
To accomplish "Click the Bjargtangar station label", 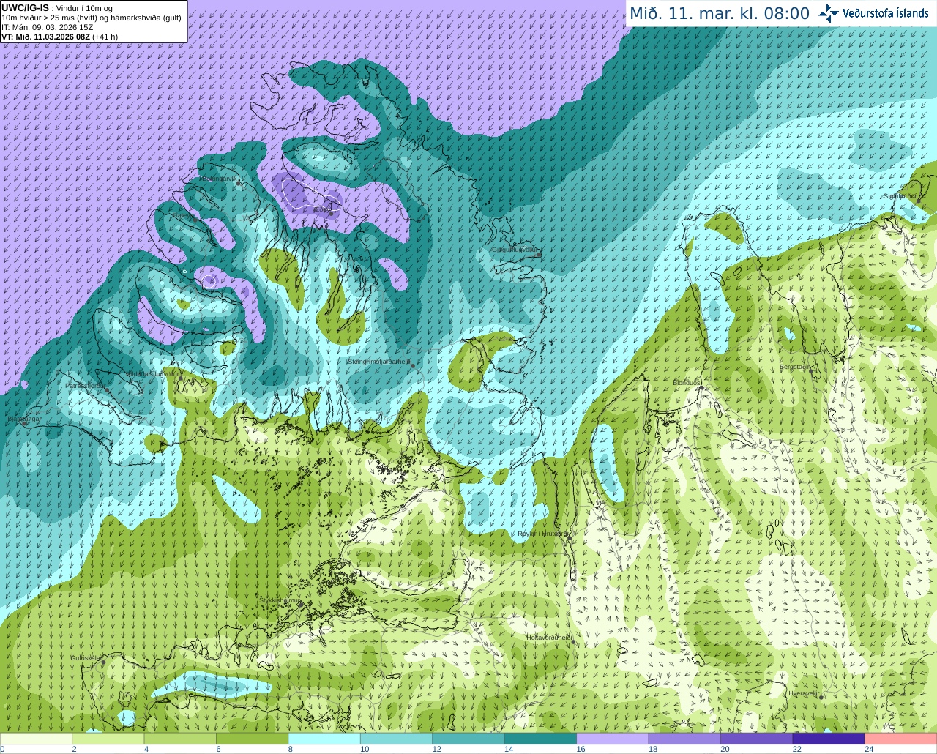I will pyautogui.click(x=23, y=419).
